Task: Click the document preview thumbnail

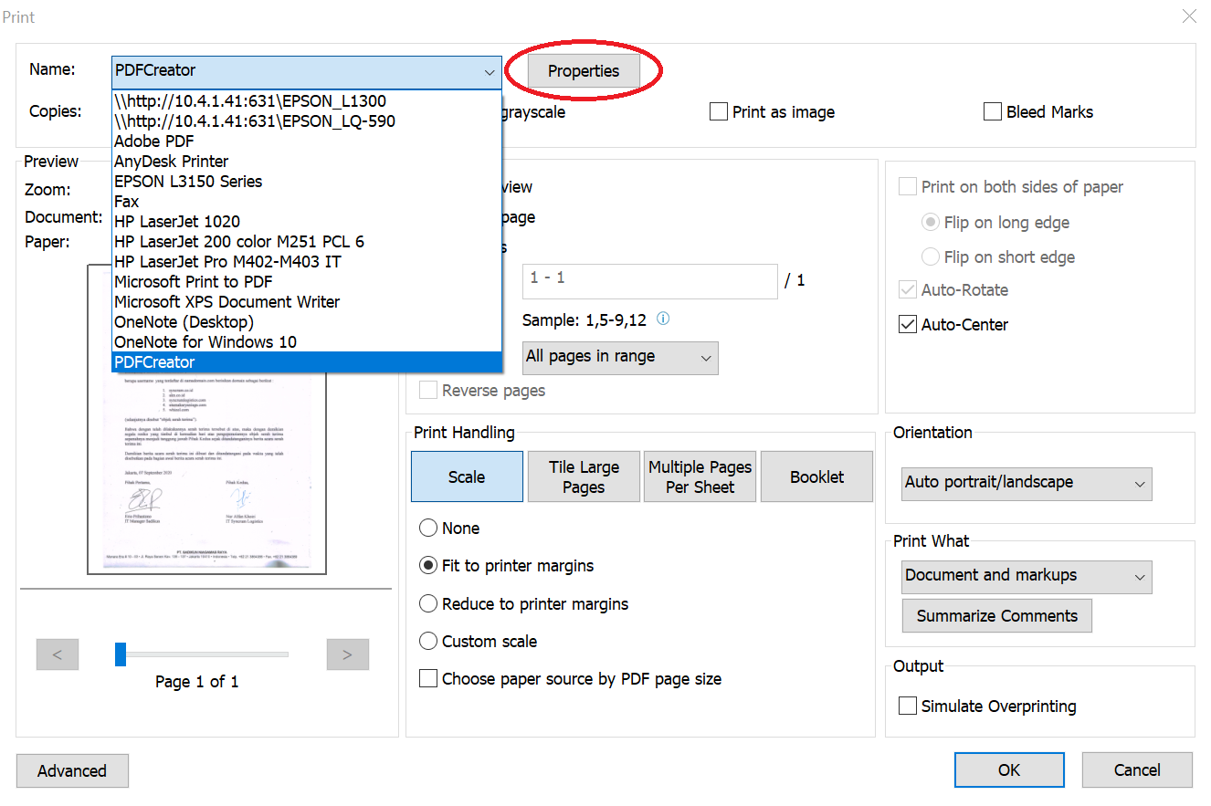Action: [206, 472]
